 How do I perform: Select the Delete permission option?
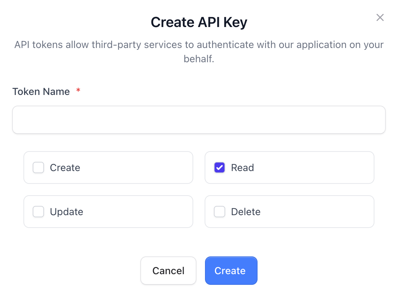pyautogui.click(x=219, y=211)
